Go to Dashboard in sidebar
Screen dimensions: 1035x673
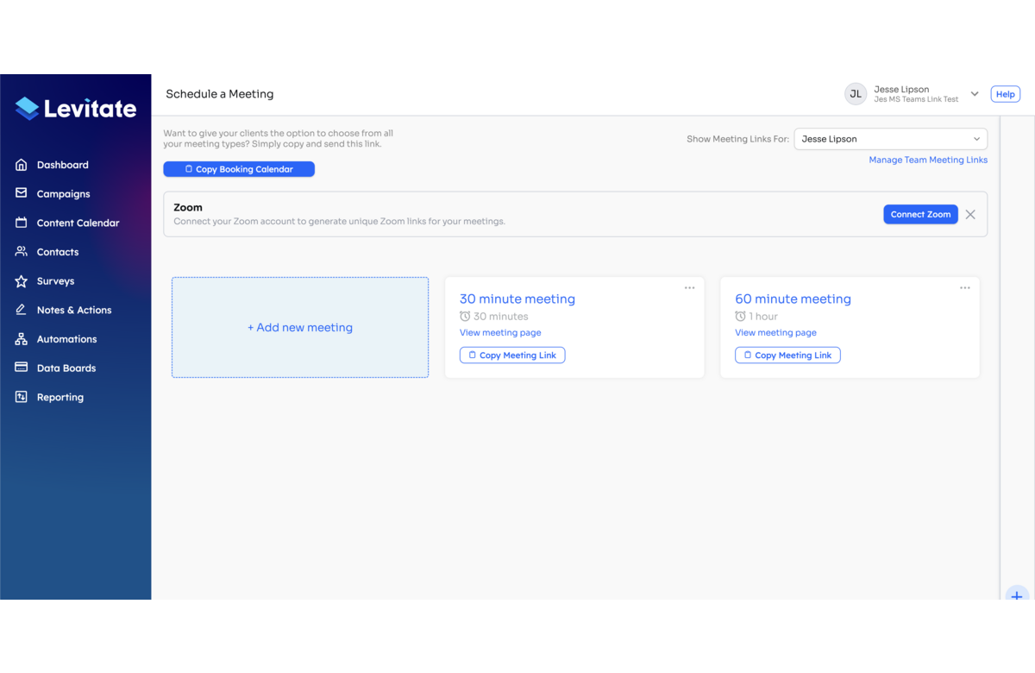tap(62, 165)
